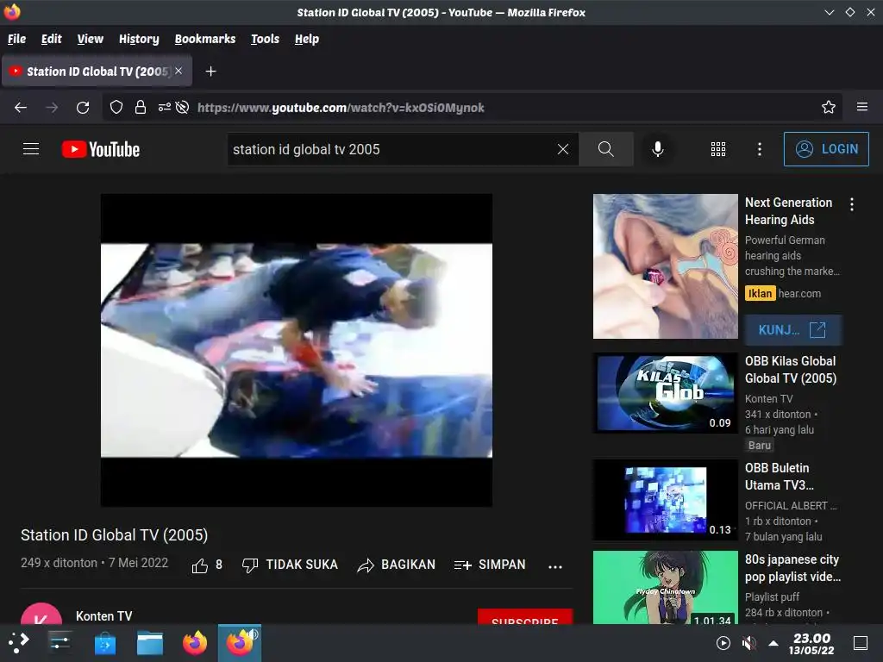Subscribe to the Konten TV channel
Screen dimensions: 883x662
[525, 615]
